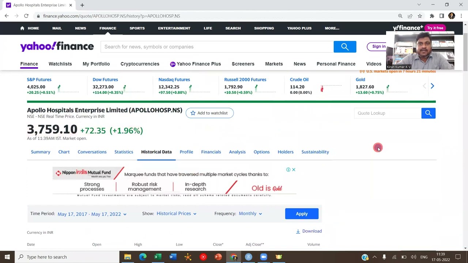468x263 pixels.
Task: Click the ad info icon
Action: 288,169
